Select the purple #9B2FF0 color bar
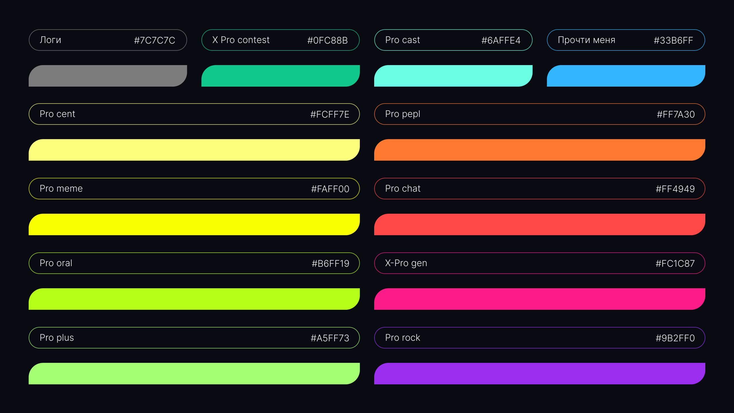 (540, 373)
